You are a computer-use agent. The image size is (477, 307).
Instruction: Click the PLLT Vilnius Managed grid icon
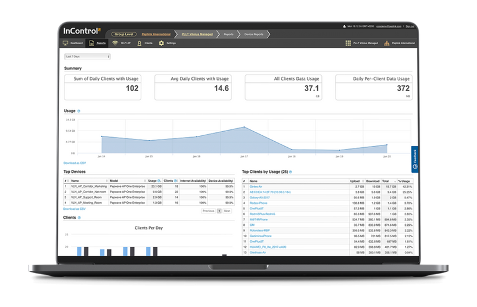point(348,43)
